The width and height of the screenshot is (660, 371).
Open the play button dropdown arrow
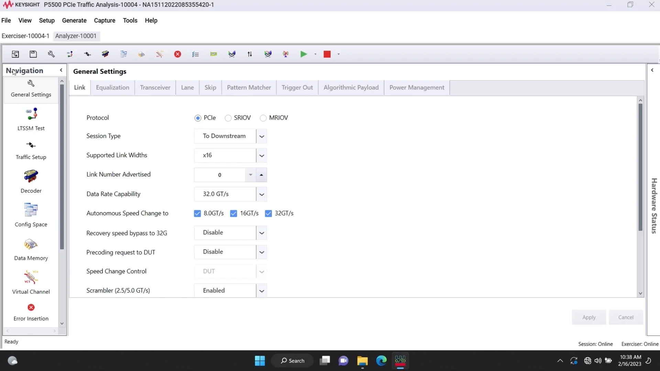coord(315,54)
